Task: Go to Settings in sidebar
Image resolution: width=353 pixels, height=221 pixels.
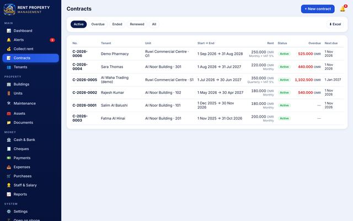Action: click(31, 211)
